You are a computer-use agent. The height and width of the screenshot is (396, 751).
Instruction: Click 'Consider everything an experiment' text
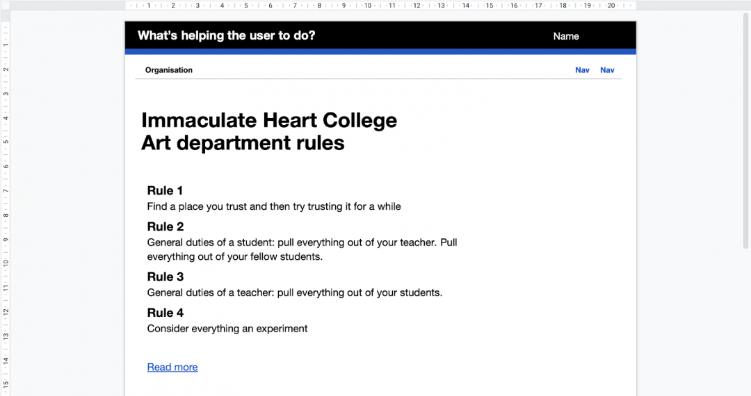point(227,329)
